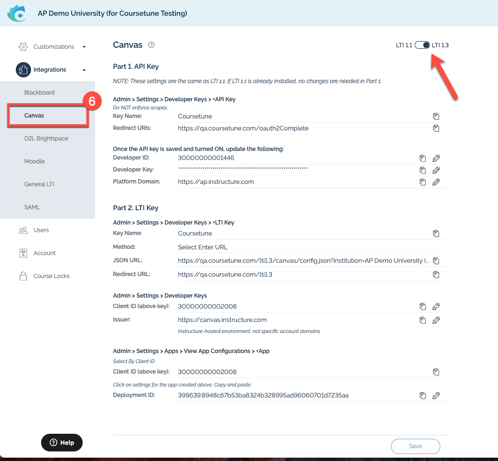
Task: Copy the Developer ID value
Action: 422,158
